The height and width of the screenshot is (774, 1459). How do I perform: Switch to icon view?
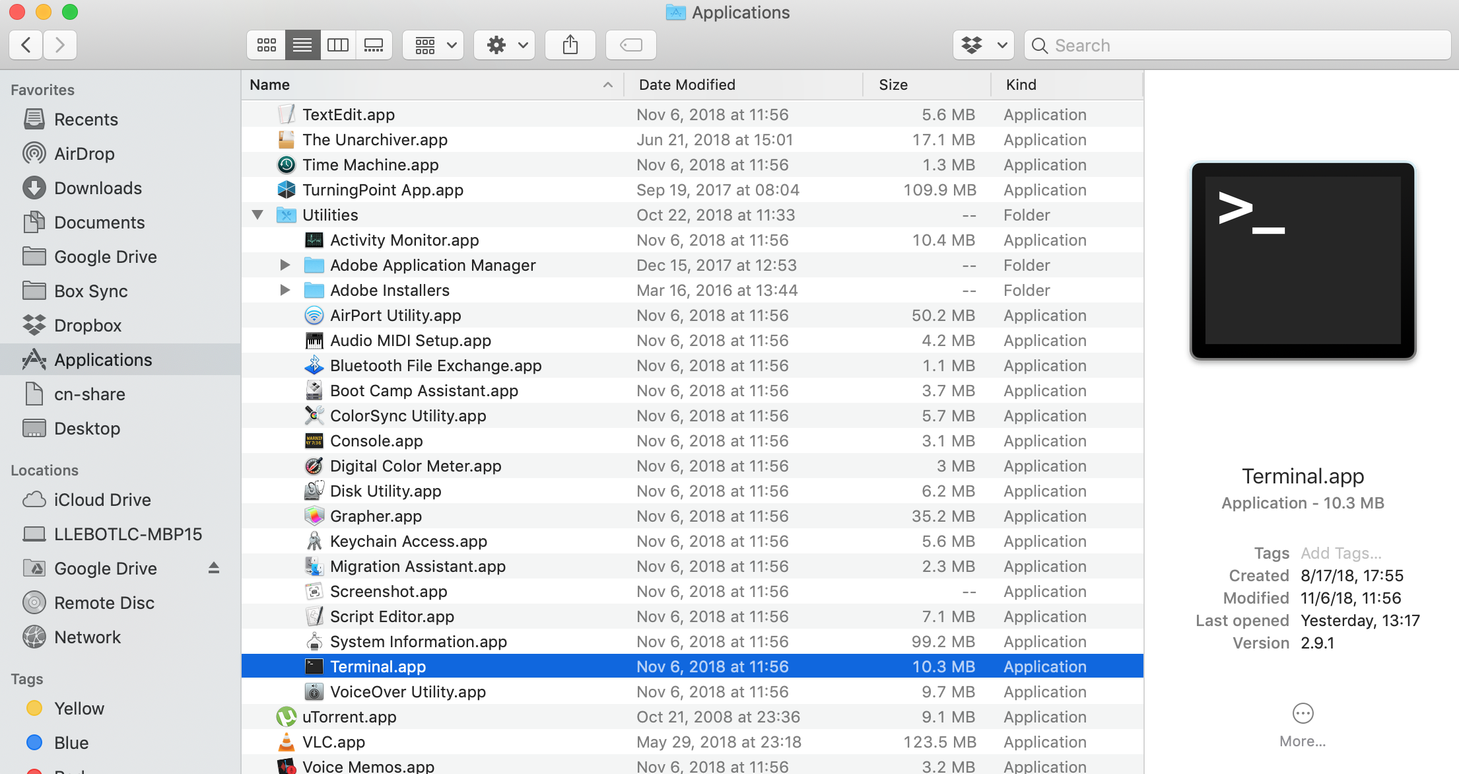point(267,45)
